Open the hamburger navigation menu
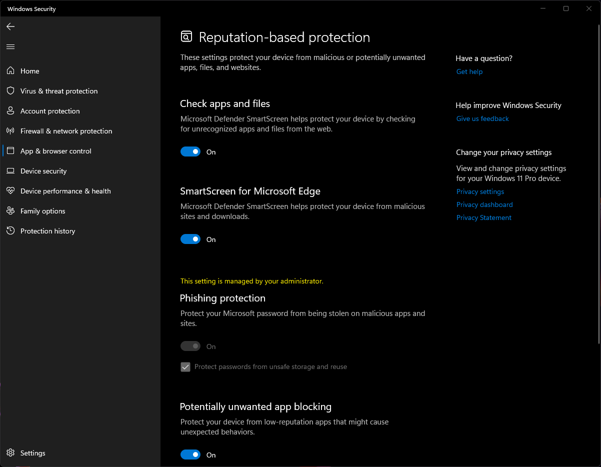The height and width of the screenshot is (467, 601). click(x=10, y=46)
